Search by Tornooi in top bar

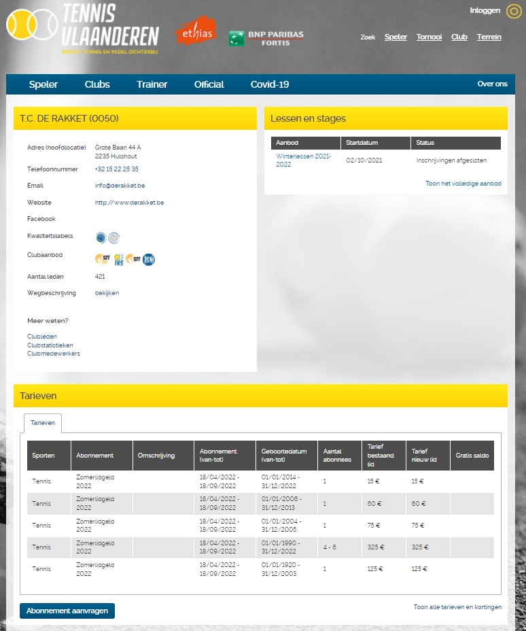tap(429, 37)
